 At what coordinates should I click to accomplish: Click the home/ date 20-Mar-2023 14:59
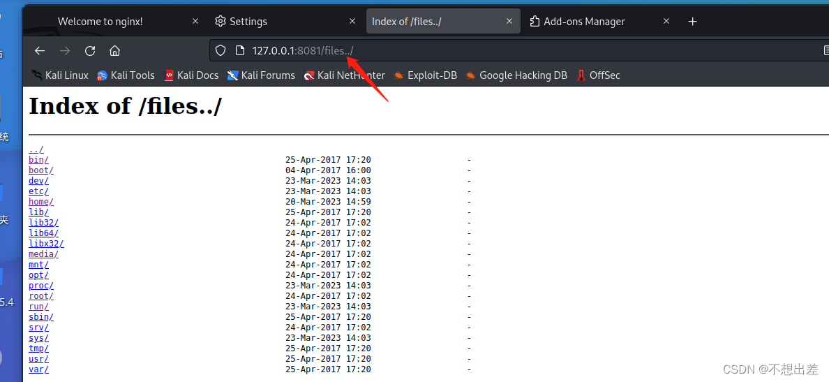click(x=329, y=202)
